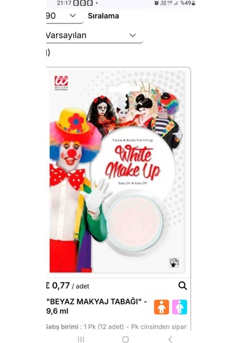Tap the Android recent apps button
This screenshot has height=343, width=242.
(x=81, y=339)
